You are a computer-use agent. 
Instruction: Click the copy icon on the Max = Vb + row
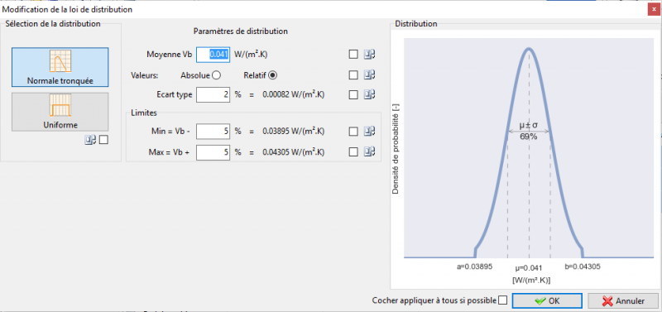pos(370,152)
